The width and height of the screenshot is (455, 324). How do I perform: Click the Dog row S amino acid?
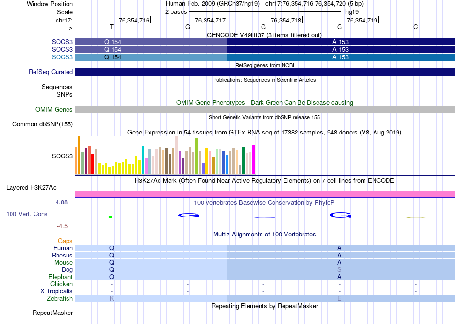tap(339, 270)
